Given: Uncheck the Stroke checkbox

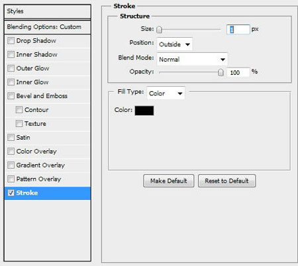Looking at the screenshot, I should [x=11, y=193].
